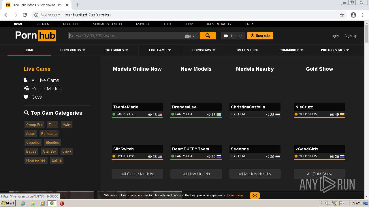The width and height of the screenshot is (369, 207).
Task: Bookmark this page with the star
Action: click(342, 15)
